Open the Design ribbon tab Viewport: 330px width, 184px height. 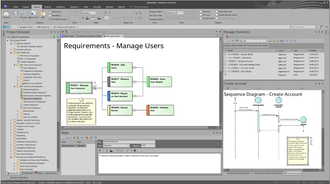pyautogui.click(x=26, y=7)
